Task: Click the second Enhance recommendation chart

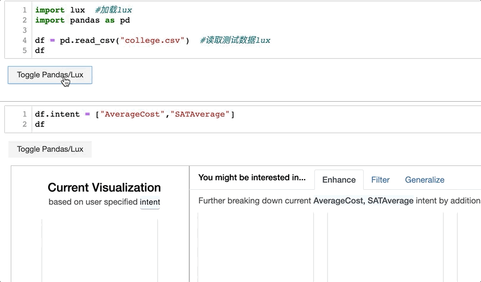Action: 386,247
